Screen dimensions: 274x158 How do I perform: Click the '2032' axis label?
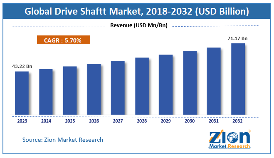238,121
